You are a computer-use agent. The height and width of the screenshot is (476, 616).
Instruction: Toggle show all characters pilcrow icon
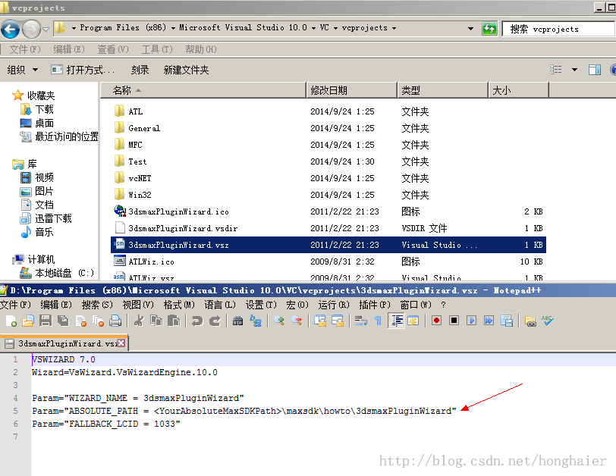[x=378, y=321]
